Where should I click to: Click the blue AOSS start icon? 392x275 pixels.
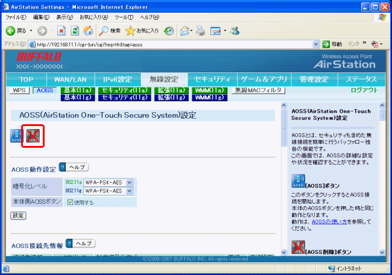point(16,136)
